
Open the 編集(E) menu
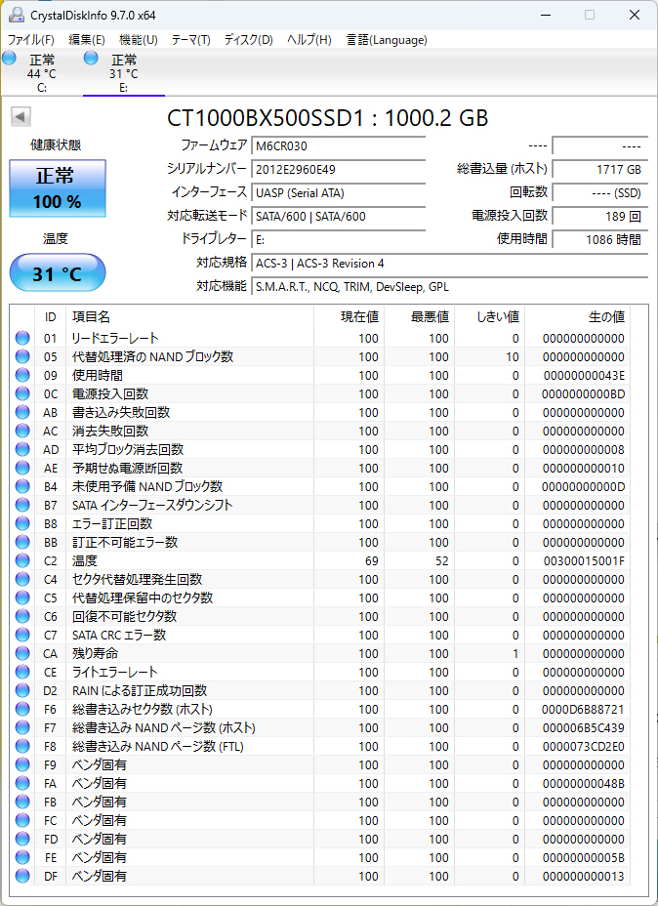click(87, 40)
